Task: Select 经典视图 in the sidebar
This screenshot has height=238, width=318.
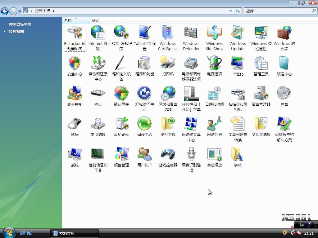Action: pos(16,31)
